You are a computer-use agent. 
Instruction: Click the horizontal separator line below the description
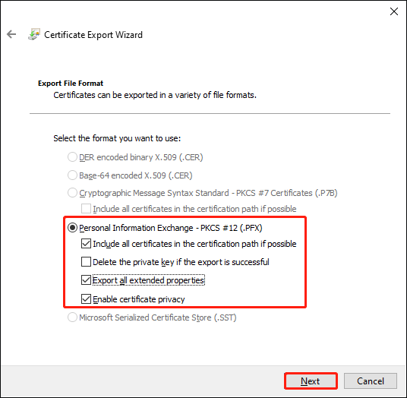[x=210, y=113]
